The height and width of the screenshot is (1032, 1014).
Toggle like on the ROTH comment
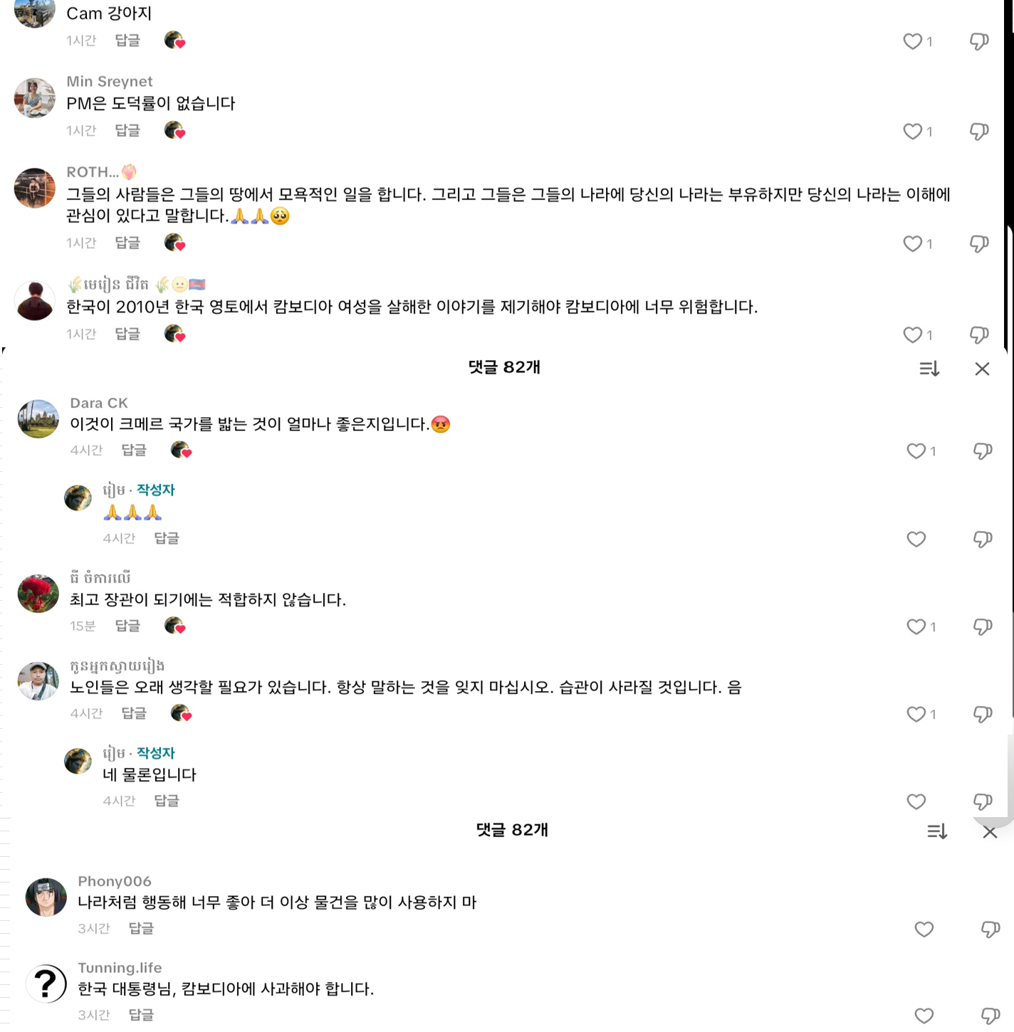pos(913,244)
